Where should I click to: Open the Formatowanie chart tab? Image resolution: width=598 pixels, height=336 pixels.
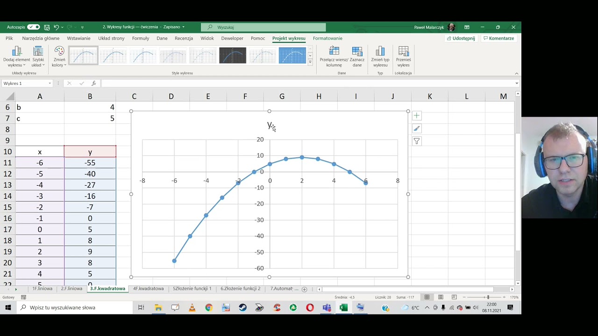pos(327,38)
